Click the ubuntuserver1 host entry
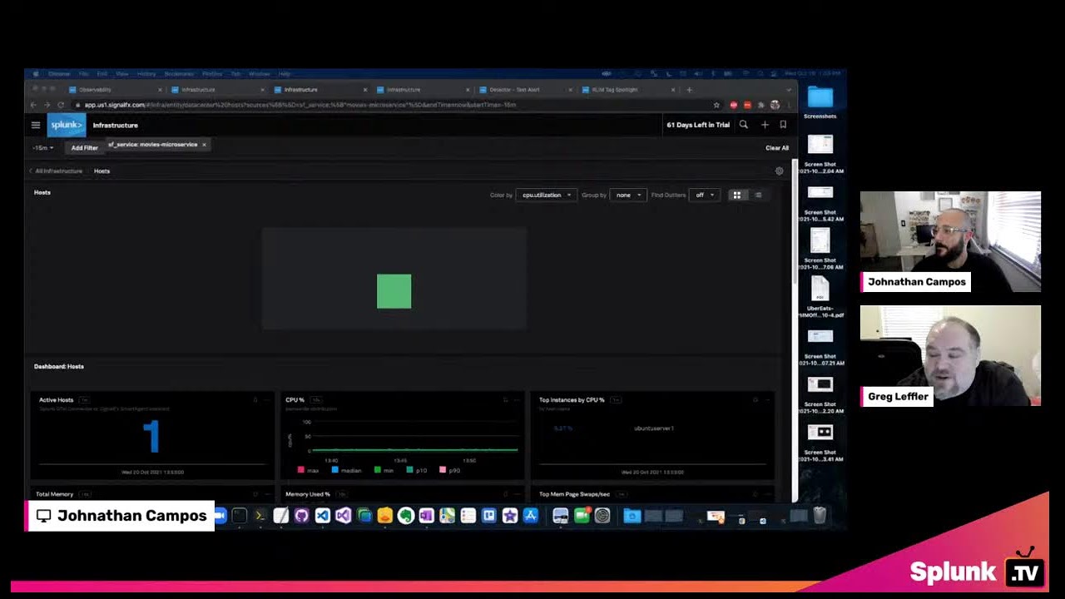This screenshot has height=599, width=1065. coord(654,428)
